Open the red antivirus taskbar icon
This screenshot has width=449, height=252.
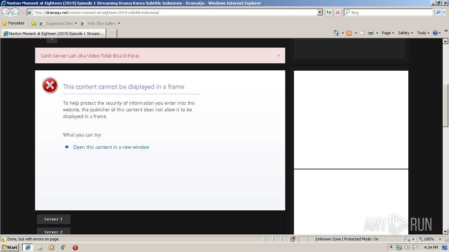(x=75, y=247)
